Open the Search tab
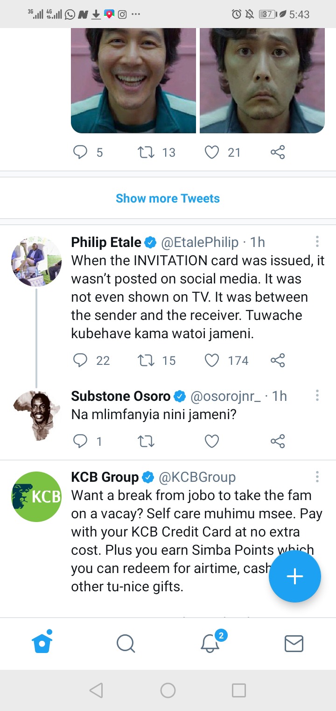Screen dimensions: 336x711 (x=126, y=644)
